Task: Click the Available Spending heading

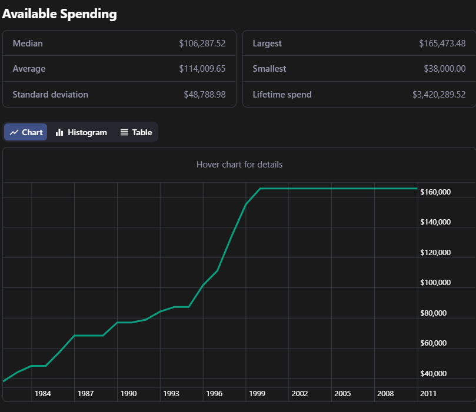Action: click(x=59, y=14)
